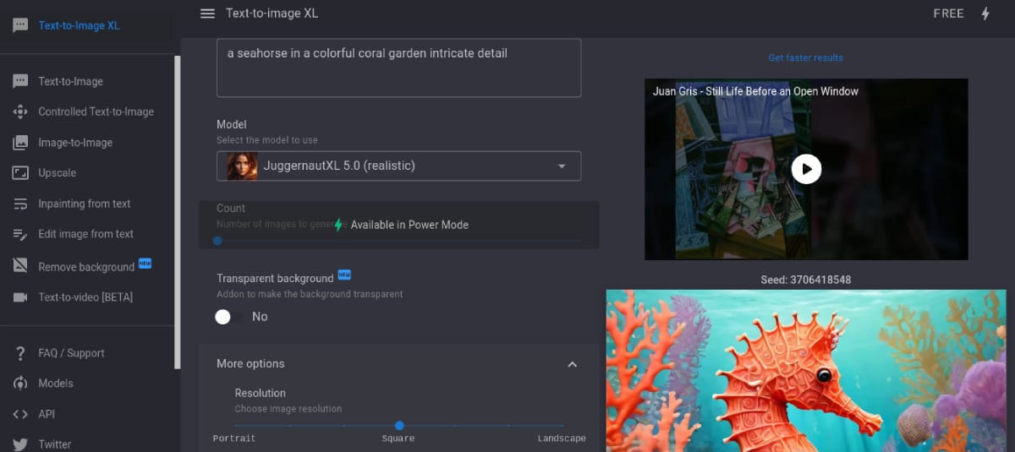This screenshot has height=452, width=1015.
Task: Click the Count slider handle
Action: (217, 241)
